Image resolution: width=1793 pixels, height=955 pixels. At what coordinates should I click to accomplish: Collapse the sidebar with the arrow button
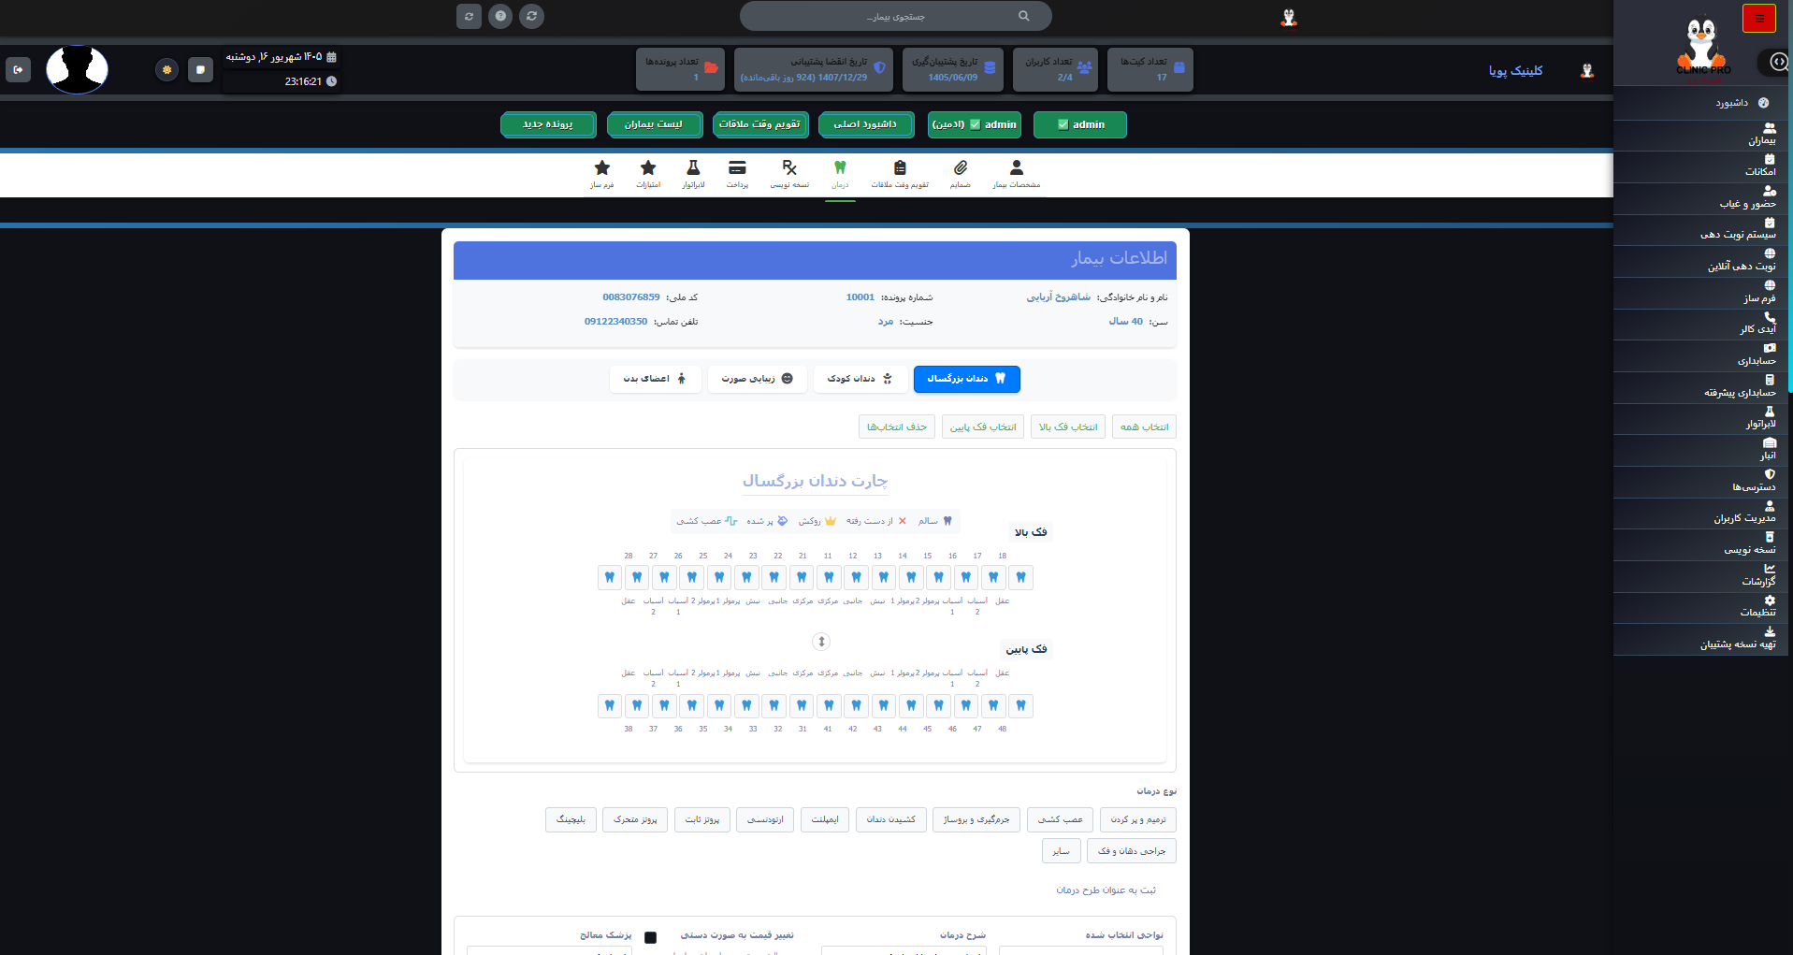point(1778,62)
